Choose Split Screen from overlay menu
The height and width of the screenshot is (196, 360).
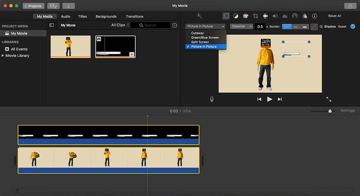click(200, 42)
